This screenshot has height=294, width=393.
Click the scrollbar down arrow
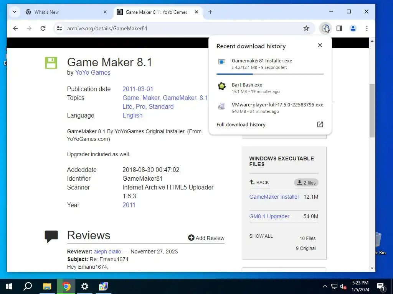(x=372, y=268)
